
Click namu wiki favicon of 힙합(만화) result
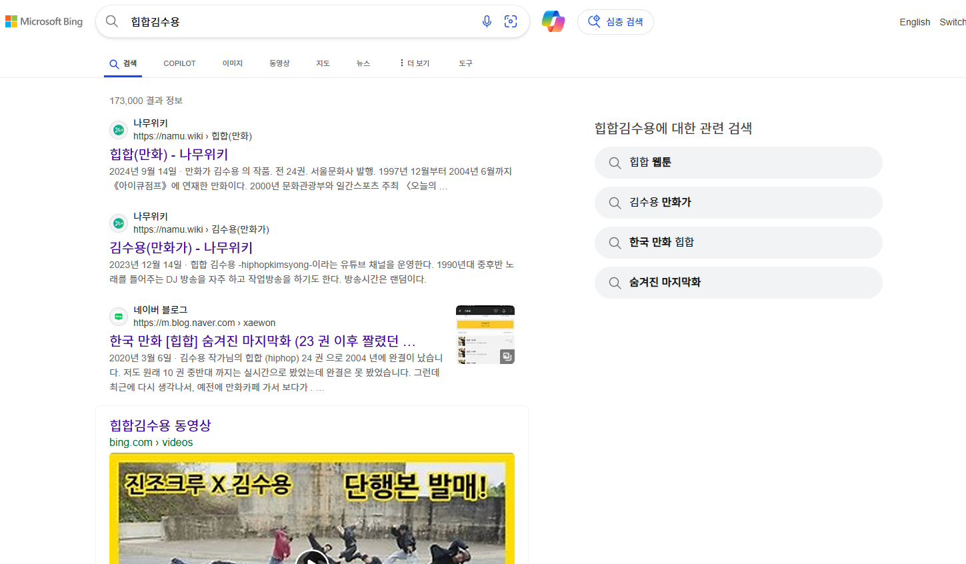tap(119, 130)
